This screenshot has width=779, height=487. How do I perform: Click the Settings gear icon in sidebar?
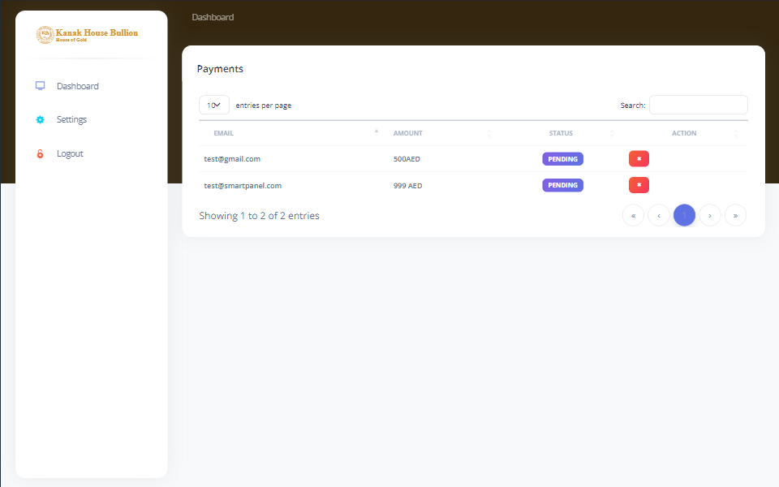(40, 120)
